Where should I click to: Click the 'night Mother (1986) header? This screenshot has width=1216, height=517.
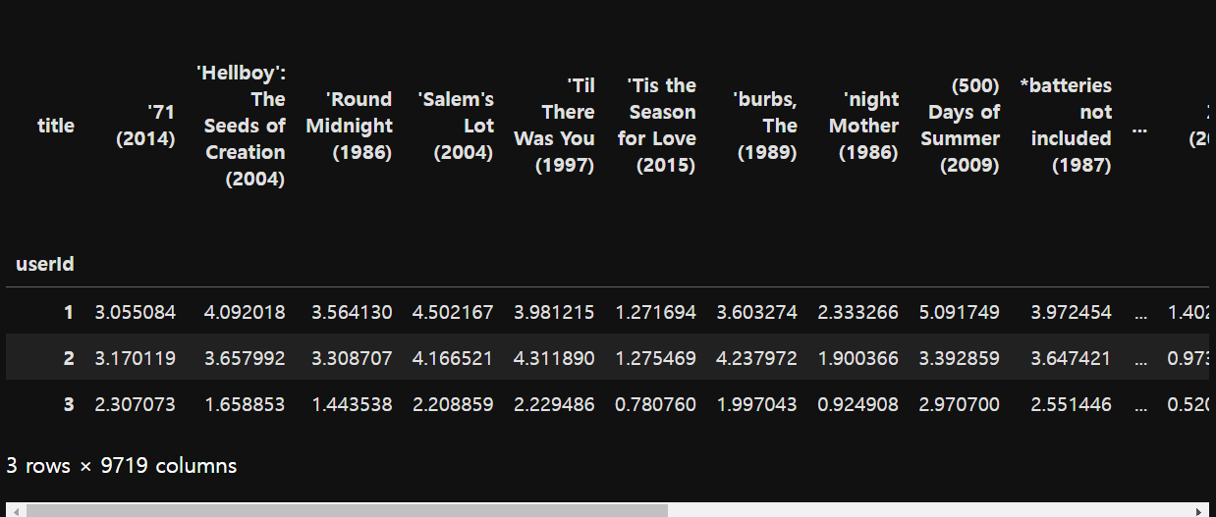[863, 126]
